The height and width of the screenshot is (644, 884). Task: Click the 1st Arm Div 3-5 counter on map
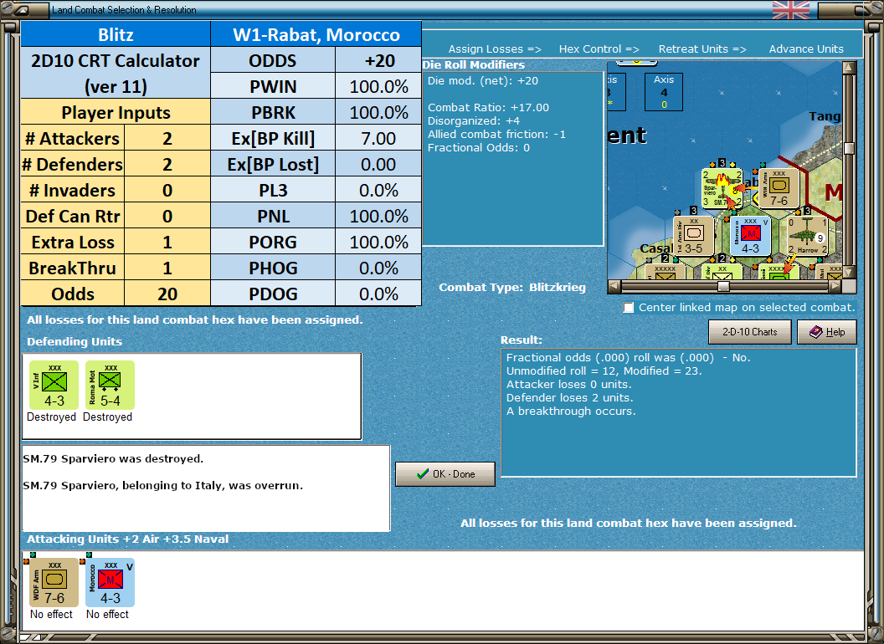point(694,236)
